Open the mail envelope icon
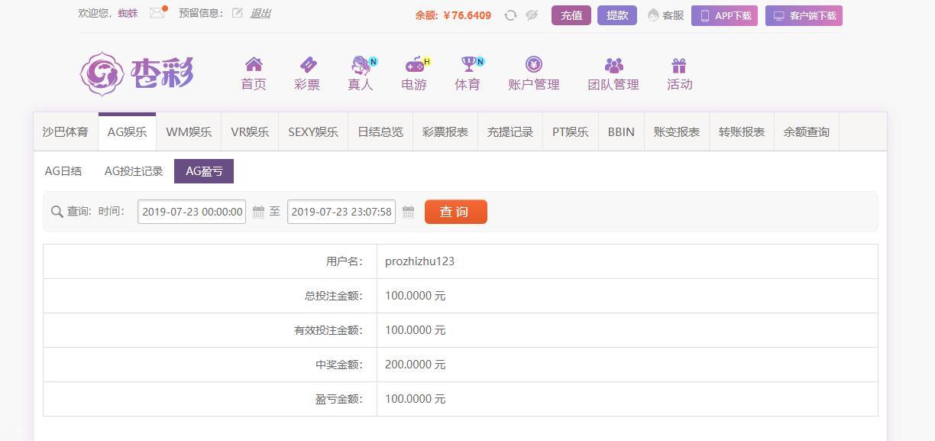This screenshot has height=441, width=935. click(x=157, y=13)
